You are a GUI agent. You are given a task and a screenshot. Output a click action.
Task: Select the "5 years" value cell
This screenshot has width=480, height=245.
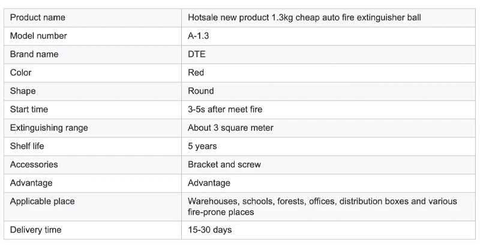point(202,146)
